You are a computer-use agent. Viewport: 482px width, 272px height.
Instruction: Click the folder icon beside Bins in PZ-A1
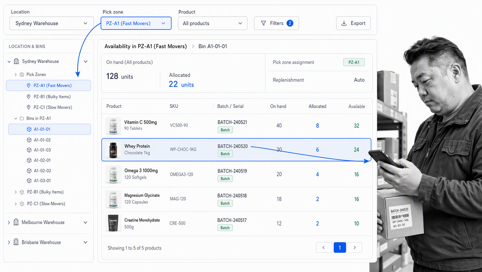pos(22,118)
